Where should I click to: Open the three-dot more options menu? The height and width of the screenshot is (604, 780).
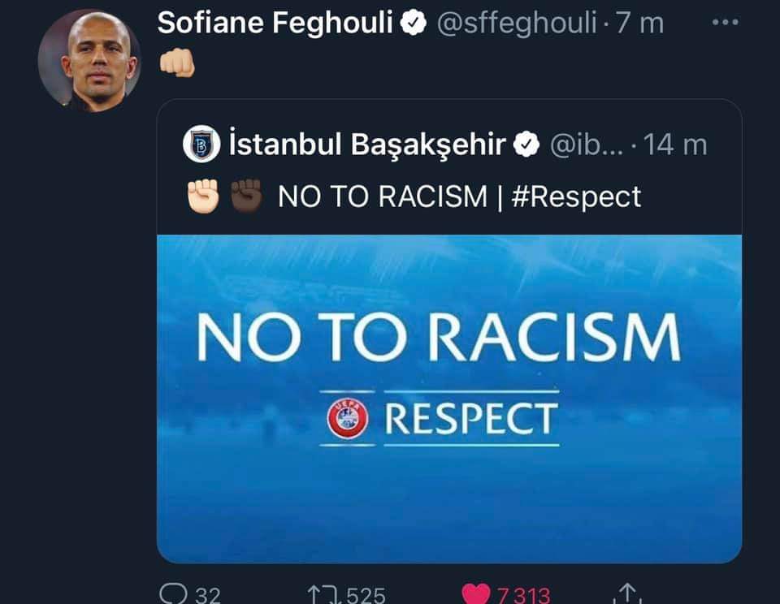coord(725,23)
